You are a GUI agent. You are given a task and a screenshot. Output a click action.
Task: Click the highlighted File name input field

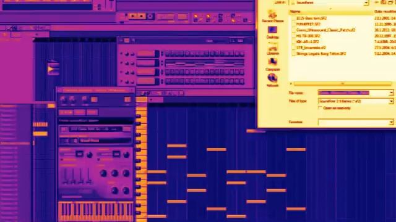pos(353,93)
